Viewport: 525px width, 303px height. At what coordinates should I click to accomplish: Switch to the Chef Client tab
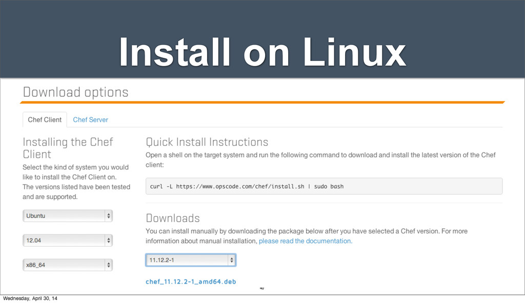pos(45,120)
